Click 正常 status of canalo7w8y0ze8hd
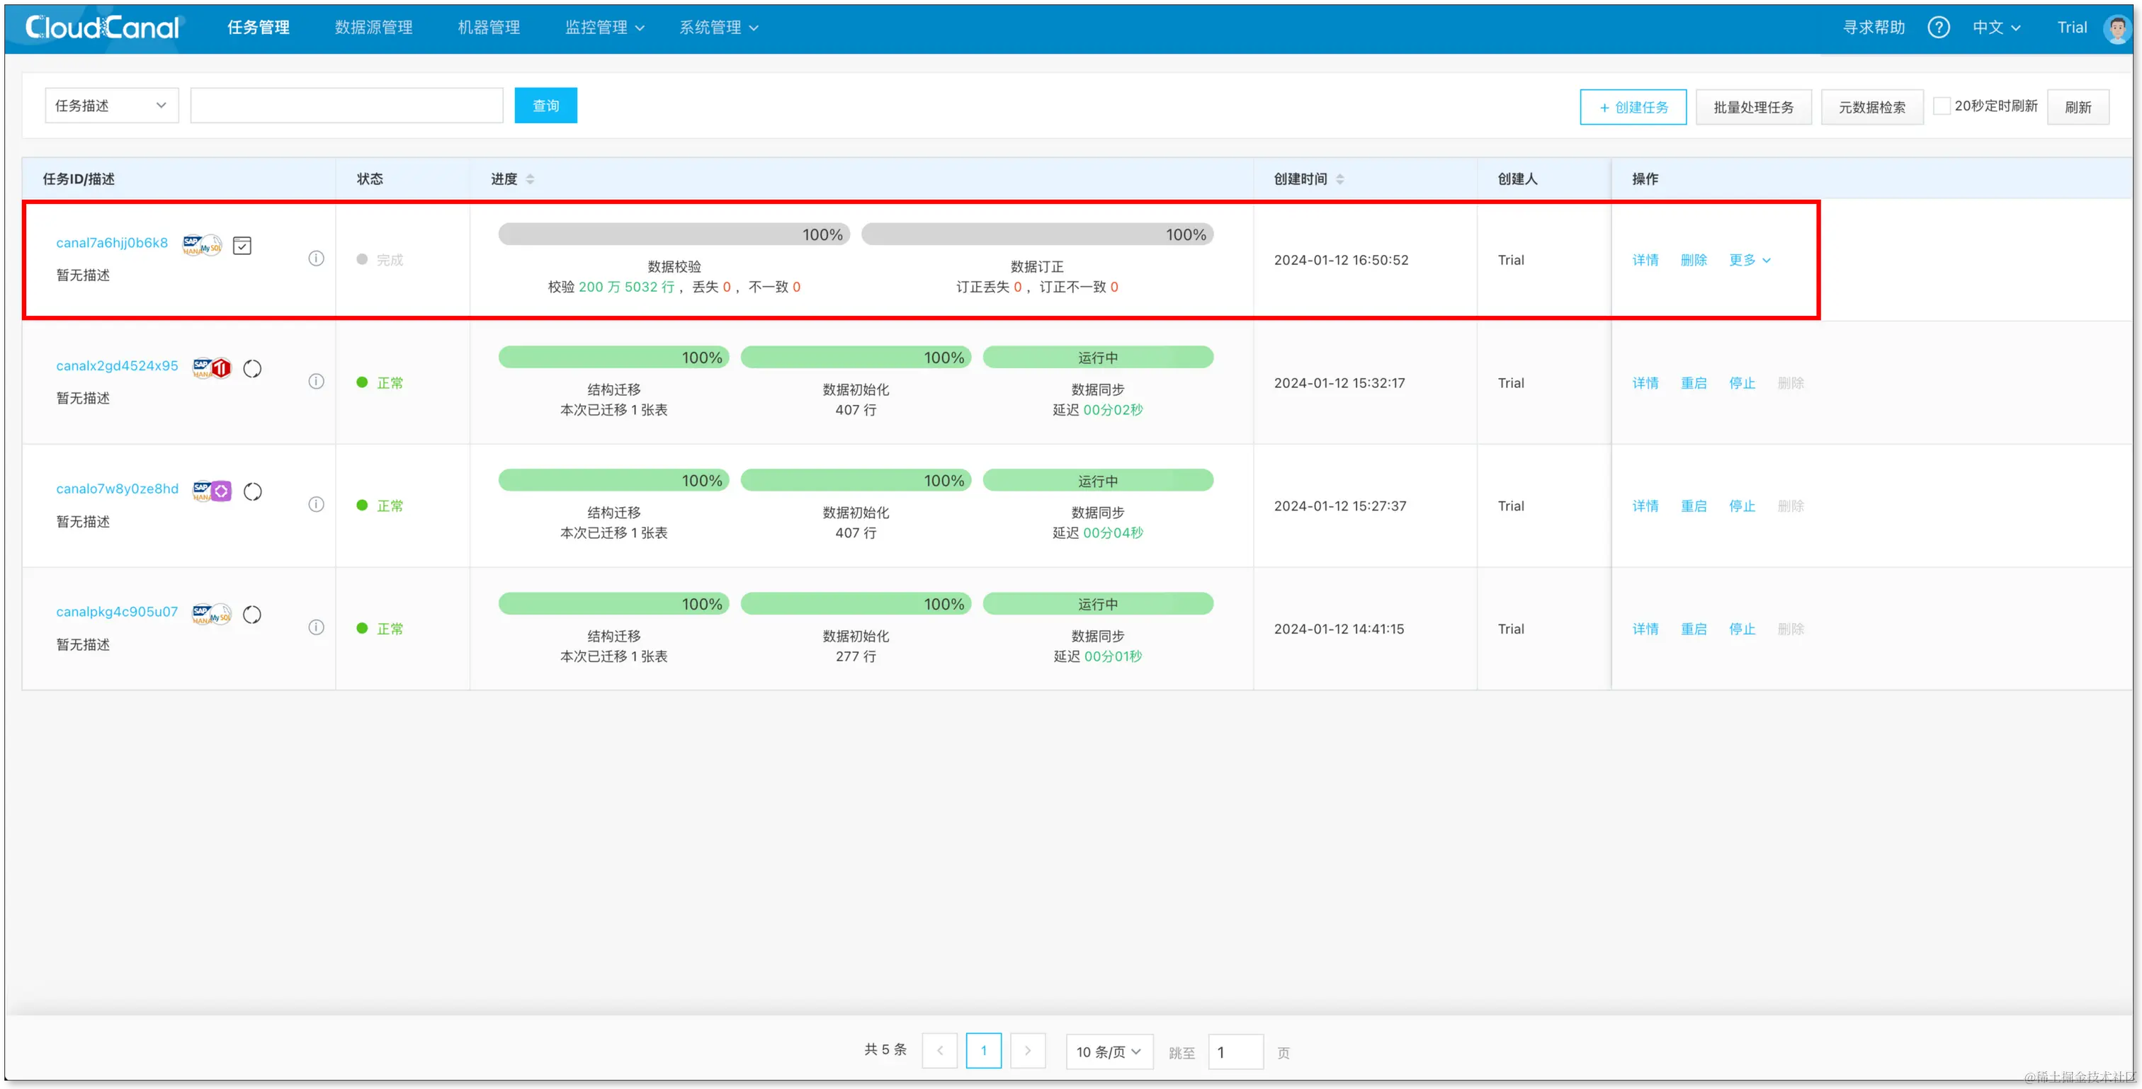The image size is (2142, 1089). tap(380, 506)
